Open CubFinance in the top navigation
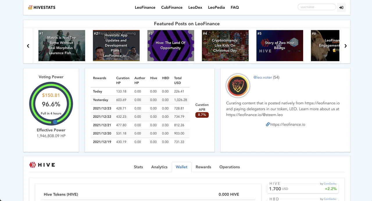The image size is (372, 201). (172, 8)
